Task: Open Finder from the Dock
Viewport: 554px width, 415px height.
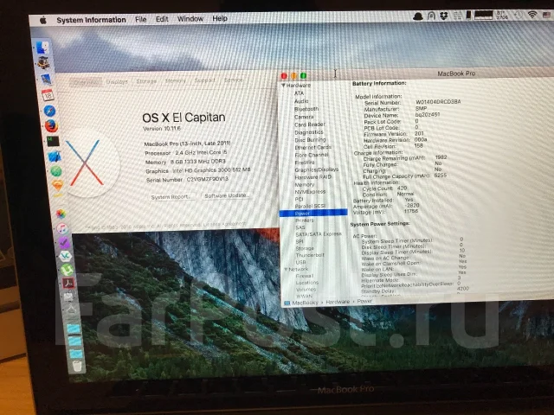Action: (42, 48)
